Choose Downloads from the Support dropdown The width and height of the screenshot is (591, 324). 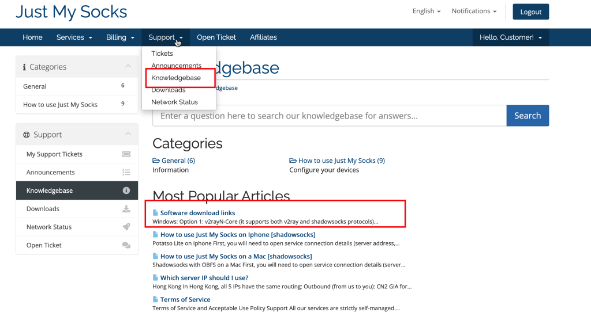point(169,90)
